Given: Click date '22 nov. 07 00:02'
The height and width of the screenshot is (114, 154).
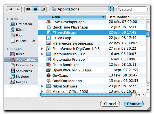Looking at the screenshot, I should [123, 43].
